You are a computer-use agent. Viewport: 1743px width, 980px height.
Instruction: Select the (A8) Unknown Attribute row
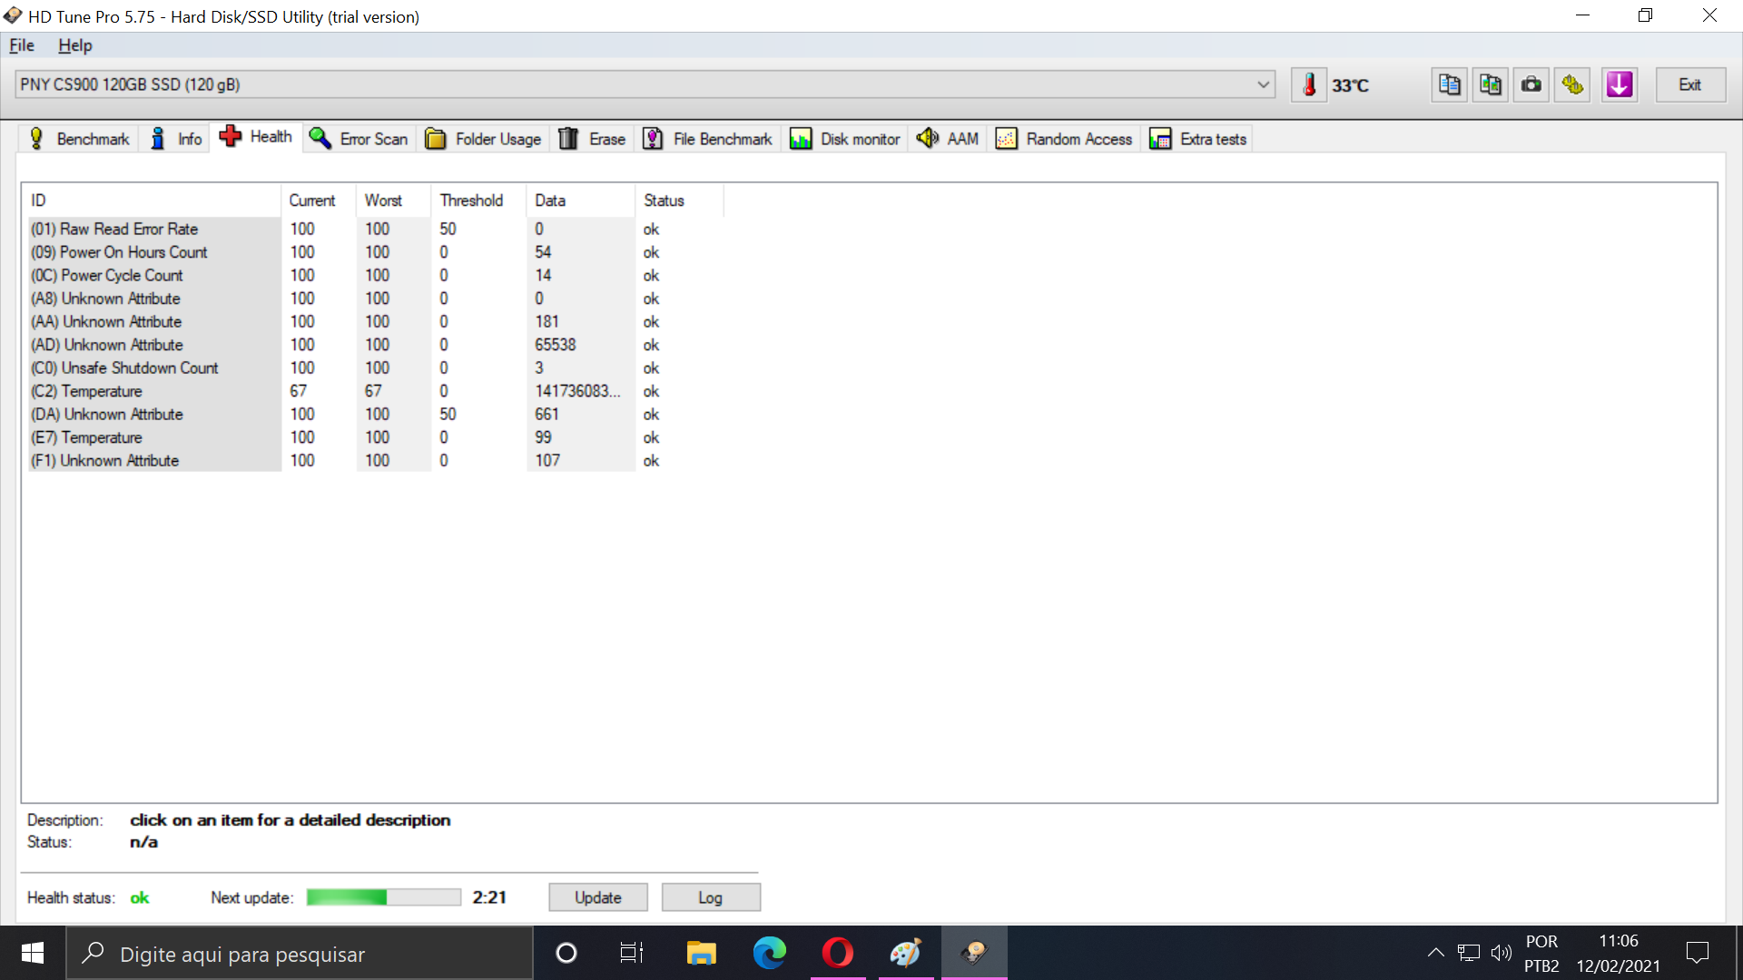coord(375,299)
